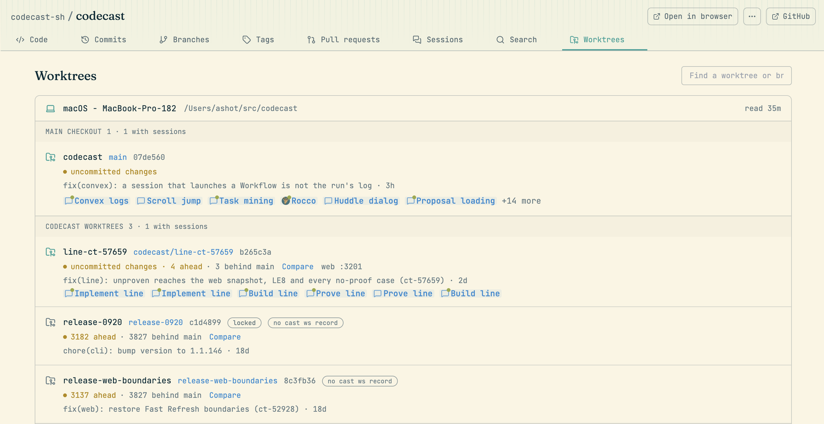Open the first Implement line session
This screenshot has width=824, height=424.
coord(104,294)
